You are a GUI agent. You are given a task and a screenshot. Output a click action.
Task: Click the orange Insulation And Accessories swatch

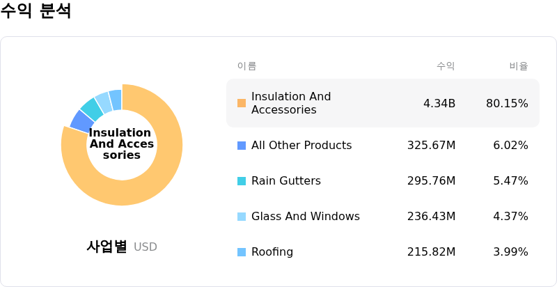coord(242,103)
